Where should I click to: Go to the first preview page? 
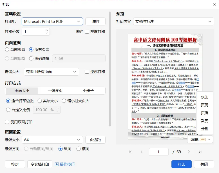coord(130,152)
